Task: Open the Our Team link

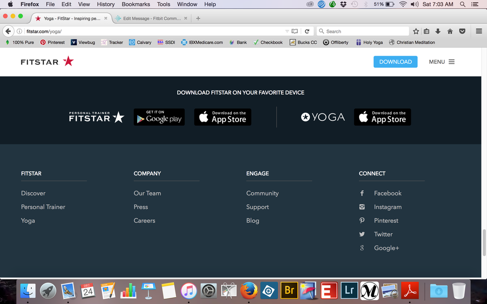Action: coord(147,193)
